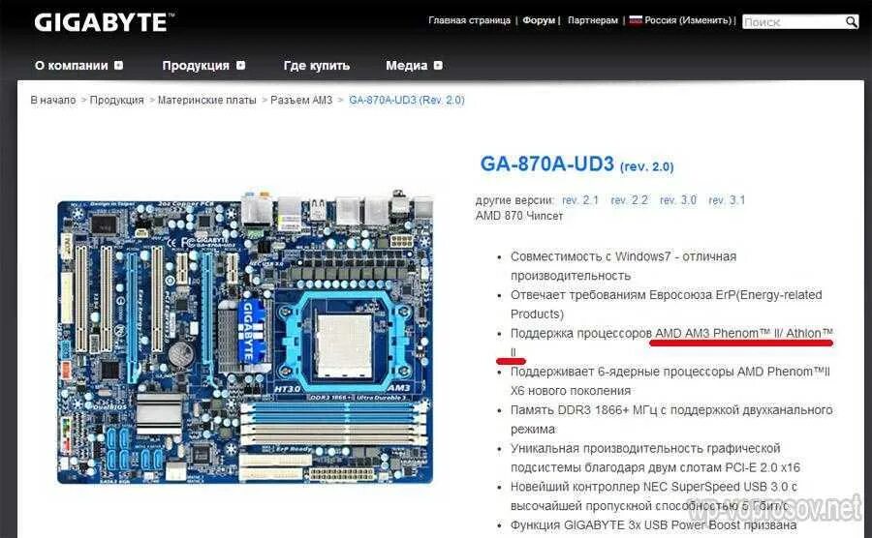
Task: Select the rev. 2.2 version link
Action: (x=629, y=200)
